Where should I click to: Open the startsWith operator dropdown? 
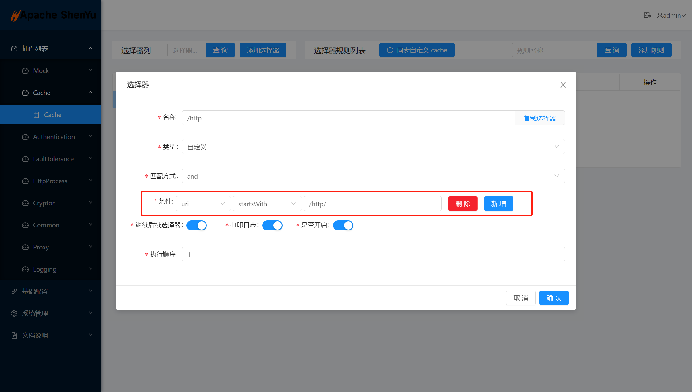267,204
